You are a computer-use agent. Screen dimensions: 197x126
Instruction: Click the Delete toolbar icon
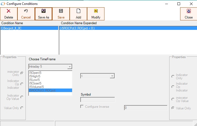click(x=9, y=11)
